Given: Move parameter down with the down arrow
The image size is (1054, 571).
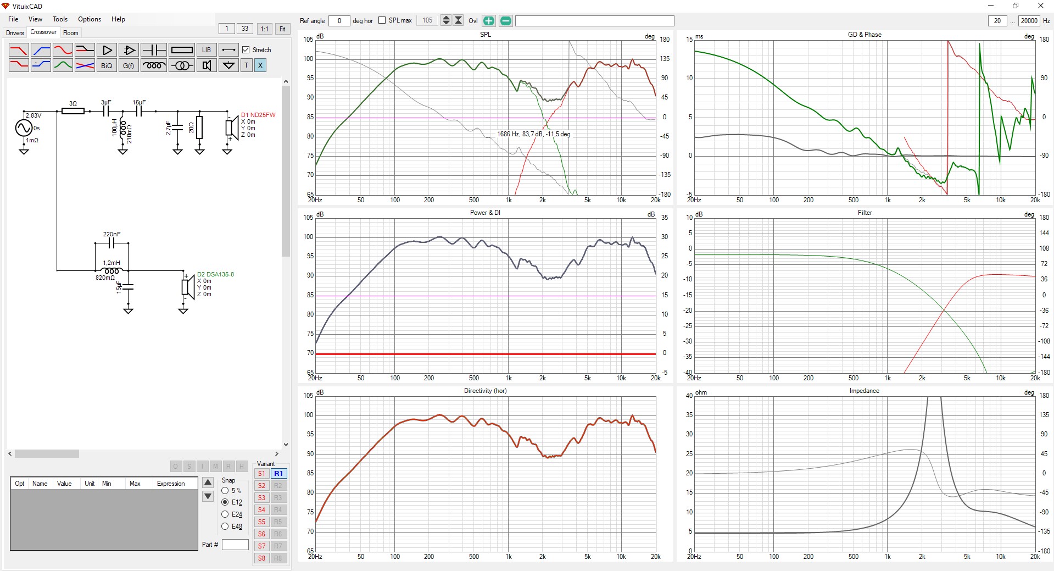Looking at the screenshot, I should 208,496.
